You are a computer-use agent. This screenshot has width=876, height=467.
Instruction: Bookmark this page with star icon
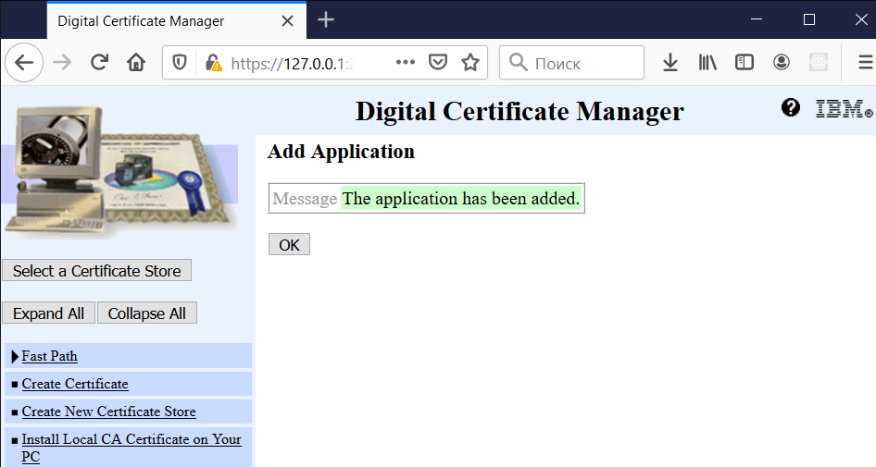pos(470,63)
